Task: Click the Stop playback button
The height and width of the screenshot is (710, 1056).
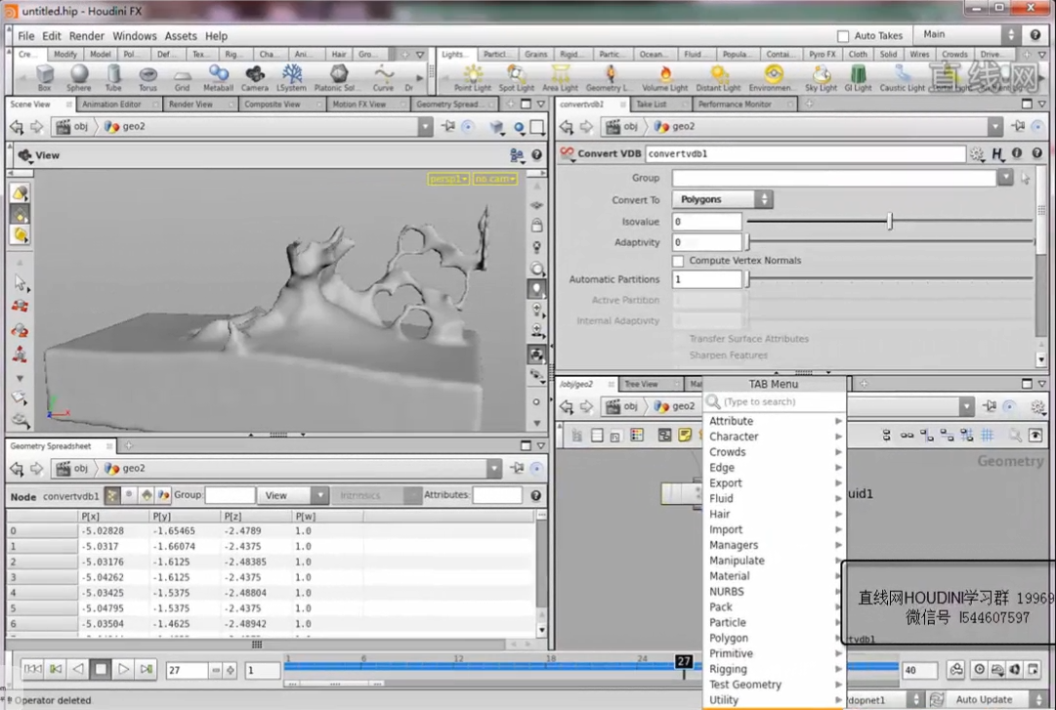Action: [x=101, y=669]
